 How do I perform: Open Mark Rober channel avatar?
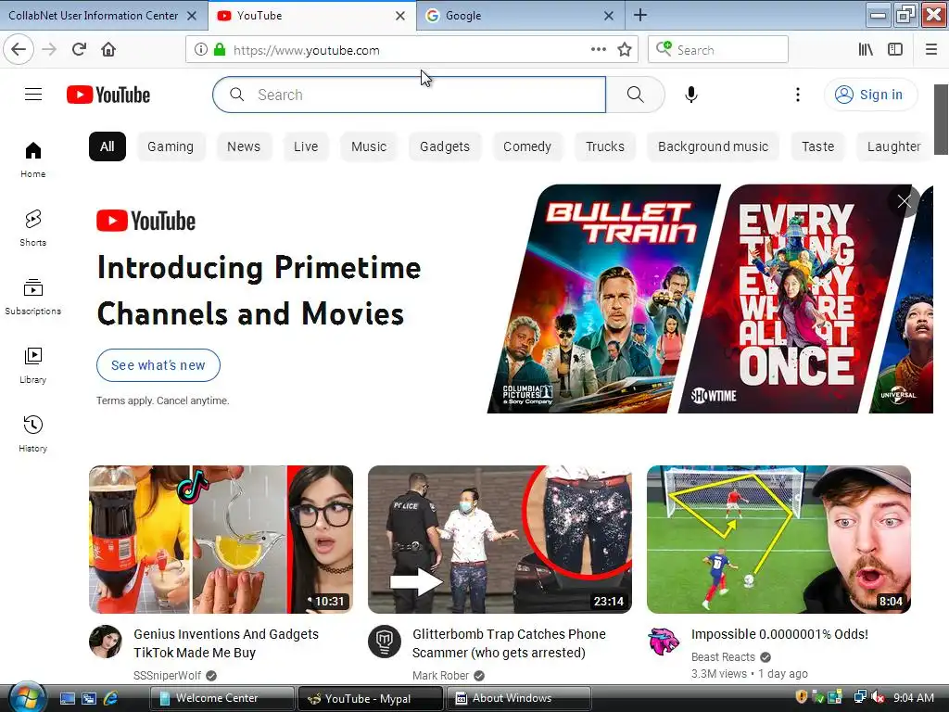(385, 642)
